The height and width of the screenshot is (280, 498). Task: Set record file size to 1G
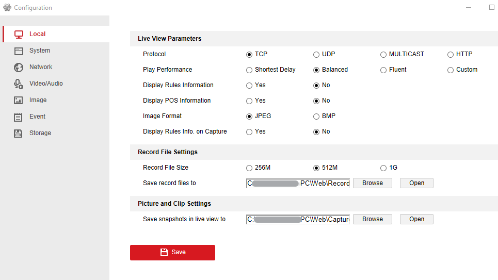[x=383, y=168]
